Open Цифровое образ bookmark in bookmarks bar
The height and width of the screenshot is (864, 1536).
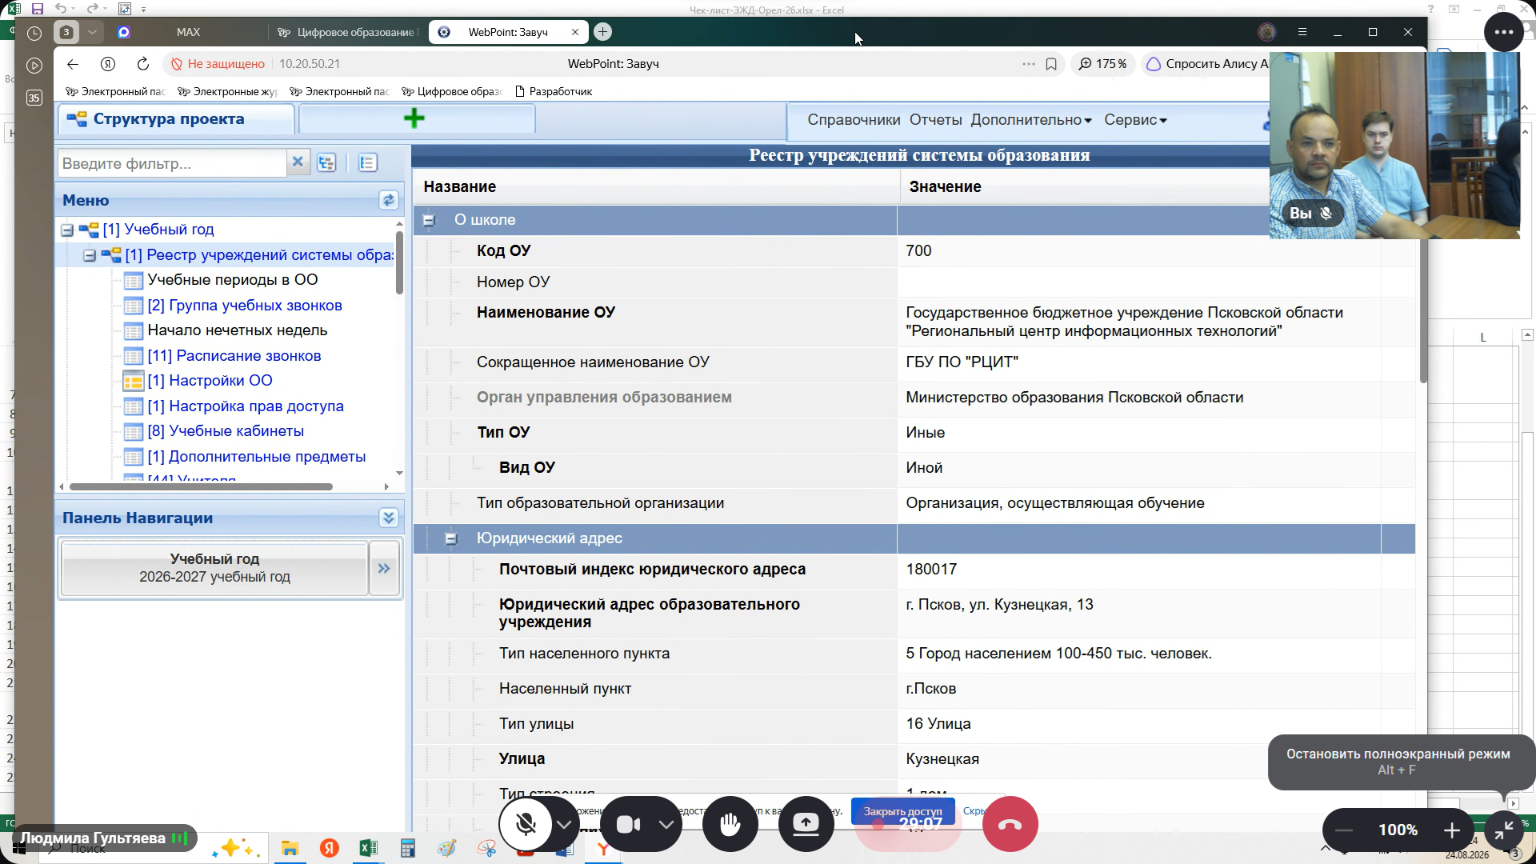[x=452, y=91]
